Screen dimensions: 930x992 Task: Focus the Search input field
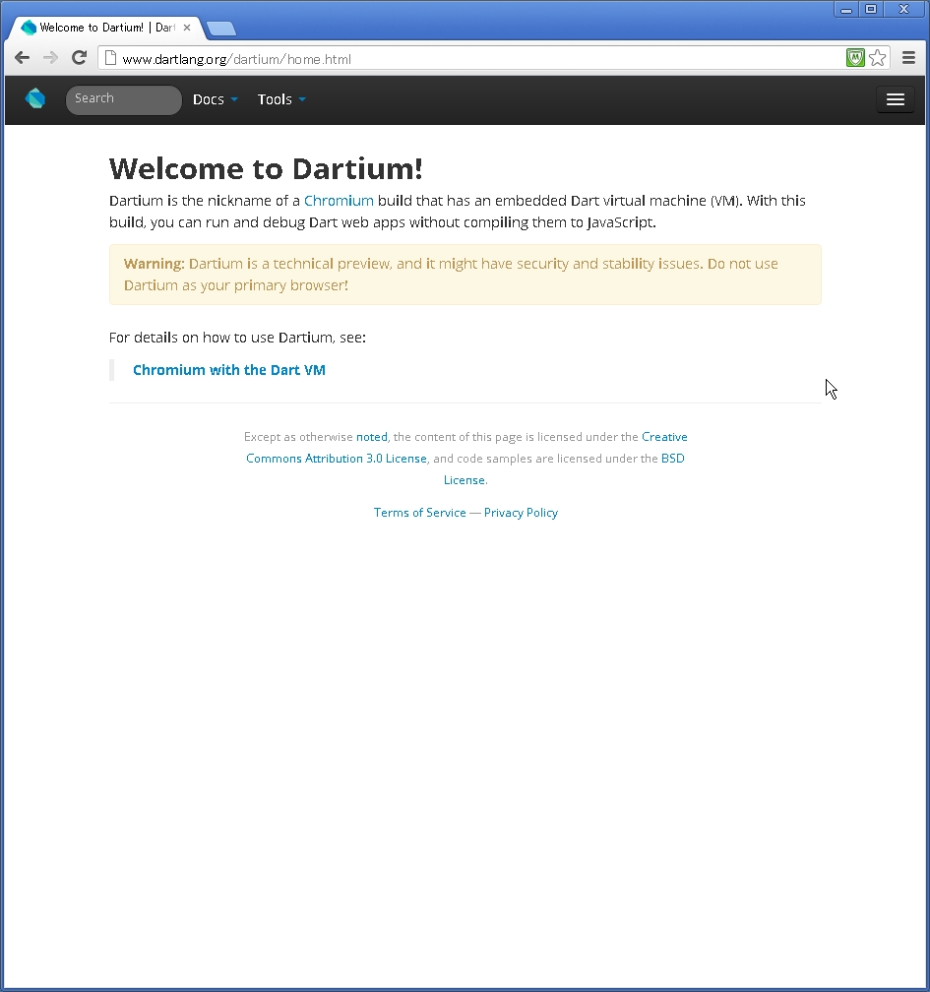pos(124,99)
